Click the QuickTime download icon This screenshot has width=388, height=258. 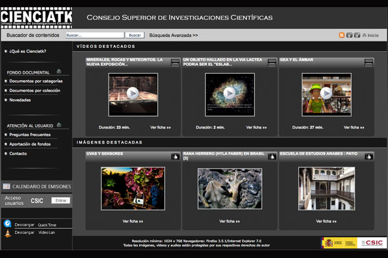click(x=7, y=223)
